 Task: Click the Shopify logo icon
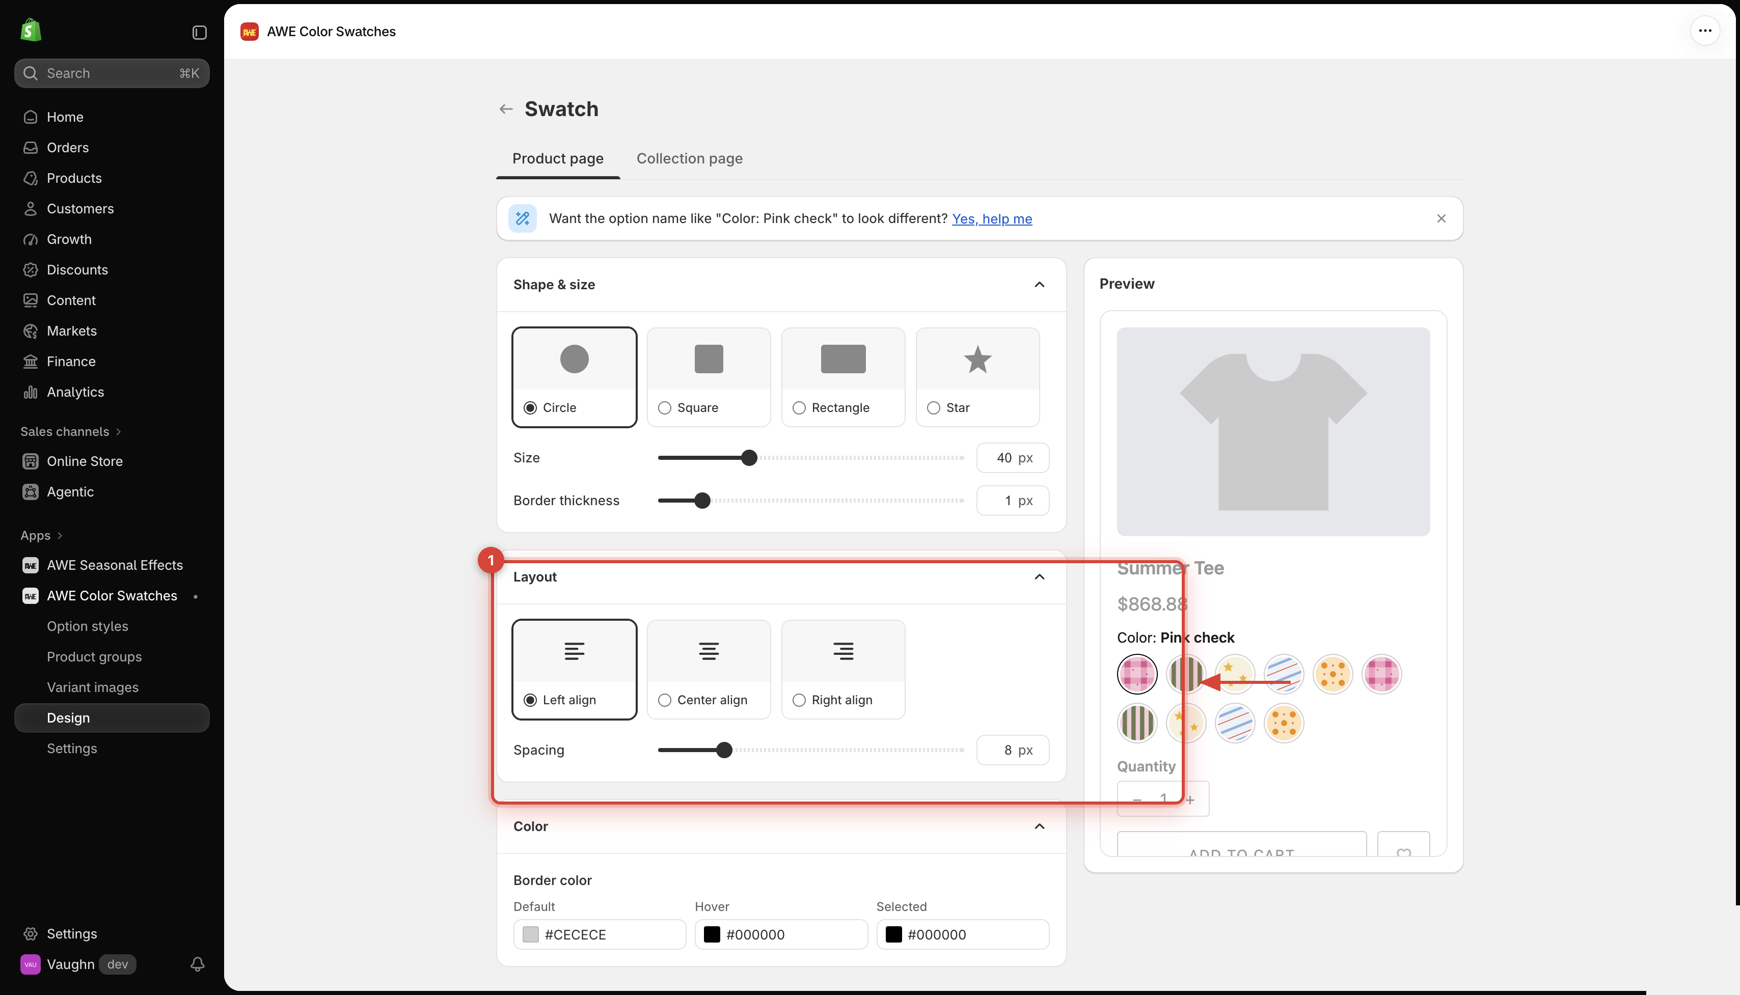tap(31, 31)
